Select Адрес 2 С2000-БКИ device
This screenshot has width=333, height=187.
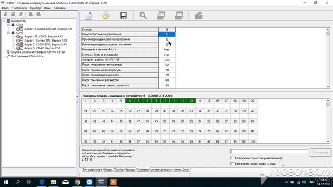(45, 44)
